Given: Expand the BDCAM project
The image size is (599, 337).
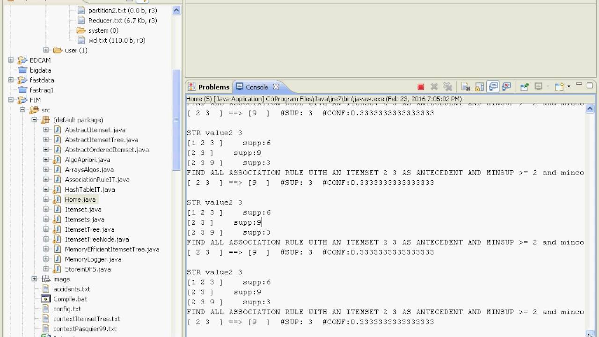Looking at the screenshot, I should 11,60.
